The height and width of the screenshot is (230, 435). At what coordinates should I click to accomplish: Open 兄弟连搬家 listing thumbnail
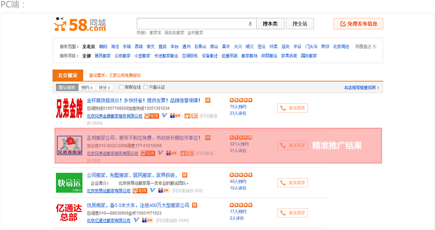tap(70, 145)
